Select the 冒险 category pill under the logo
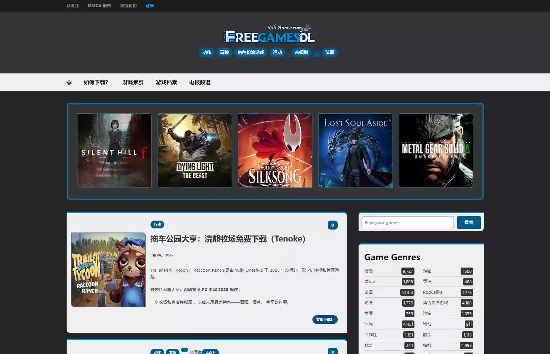This screenshot has width=550, height=354. 224,53
